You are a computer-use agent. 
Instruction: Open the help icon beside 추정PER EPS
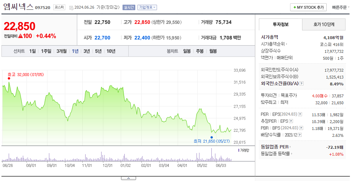[291, 121]
